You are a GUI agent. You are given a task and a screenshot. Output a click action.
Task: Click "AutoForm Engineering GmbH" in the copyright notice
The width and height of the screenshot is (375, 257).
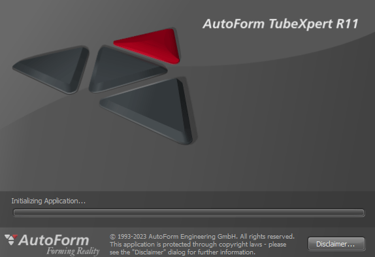[193, 237]
